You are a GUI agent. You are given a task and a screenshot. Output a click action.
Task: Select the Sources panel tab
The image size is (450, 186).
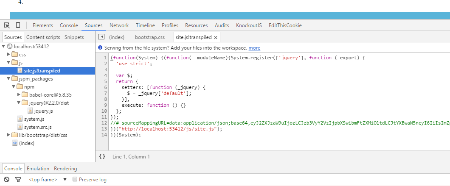[93, 25]
